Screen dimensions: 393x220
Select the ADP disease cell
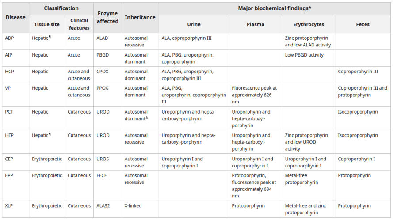9,38
